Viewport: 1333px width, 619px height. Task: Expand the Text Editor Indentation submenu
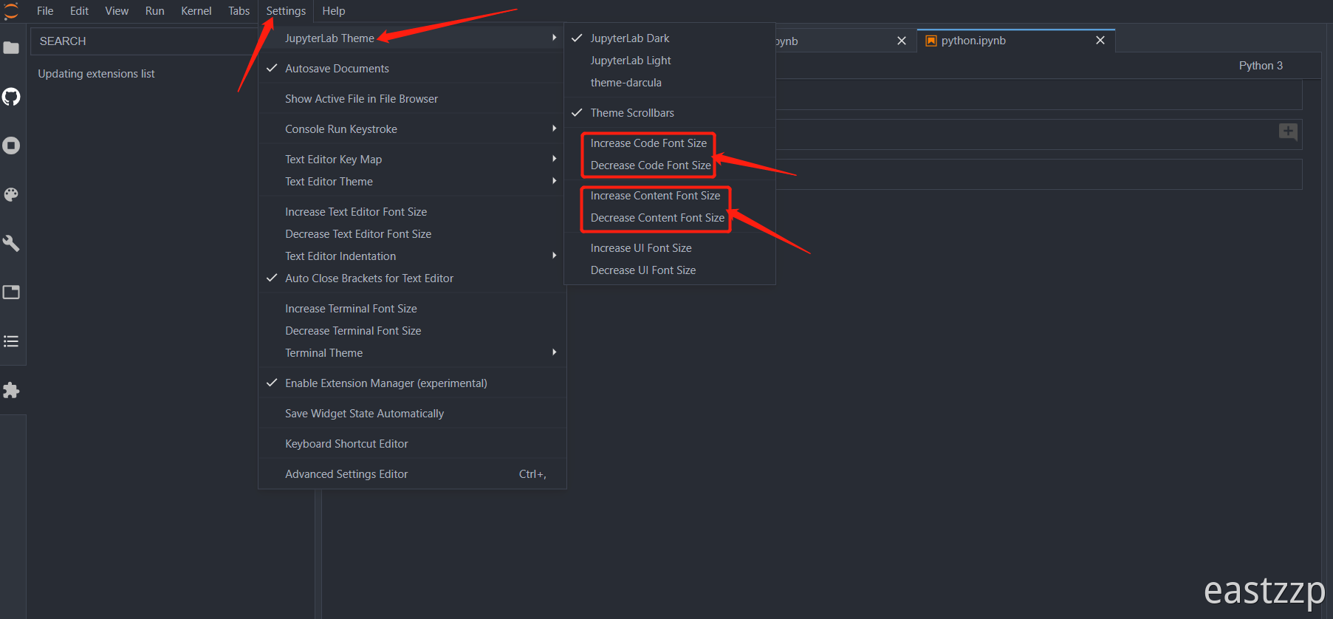[x=412, y=256]
